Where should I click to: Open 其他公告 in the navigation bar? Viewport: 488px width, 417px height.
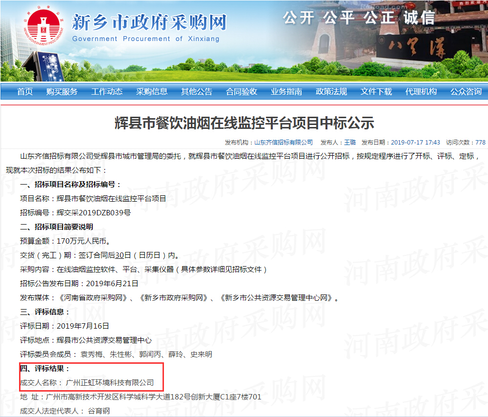(x=197, y=92)
